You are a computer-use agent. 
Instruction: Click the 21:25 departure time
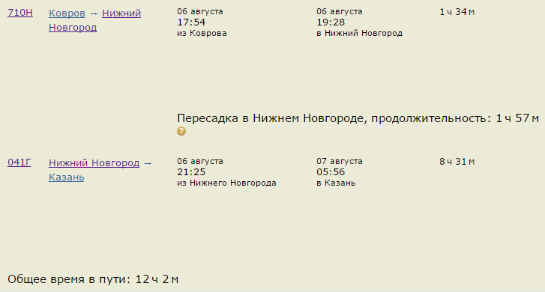point(191,172)
